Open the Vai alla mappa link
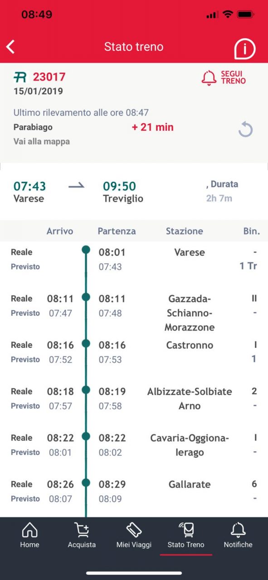 (x=42, y=141)
